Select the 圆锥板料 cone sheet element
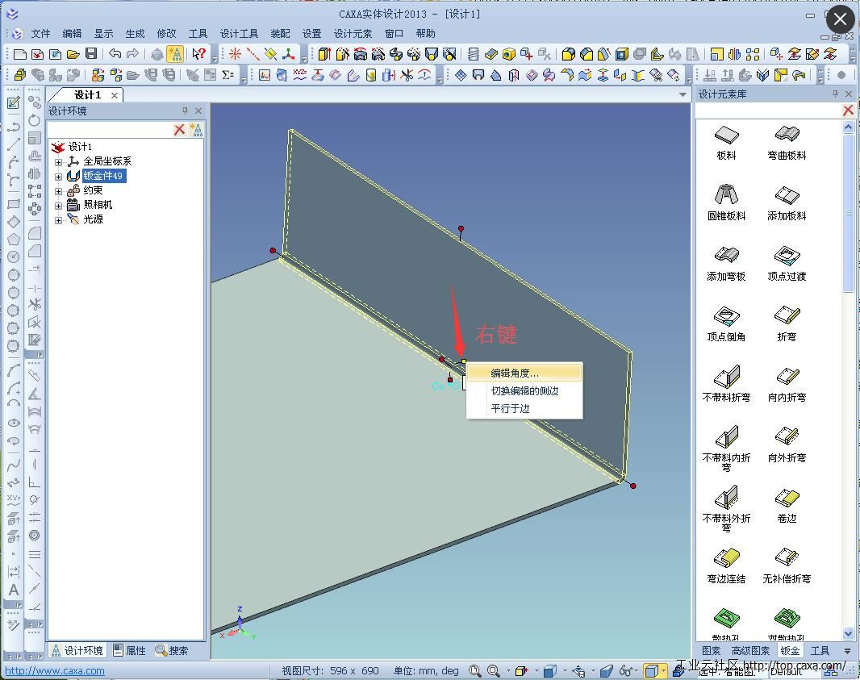 pyautogui.click(x=726, y=199)
